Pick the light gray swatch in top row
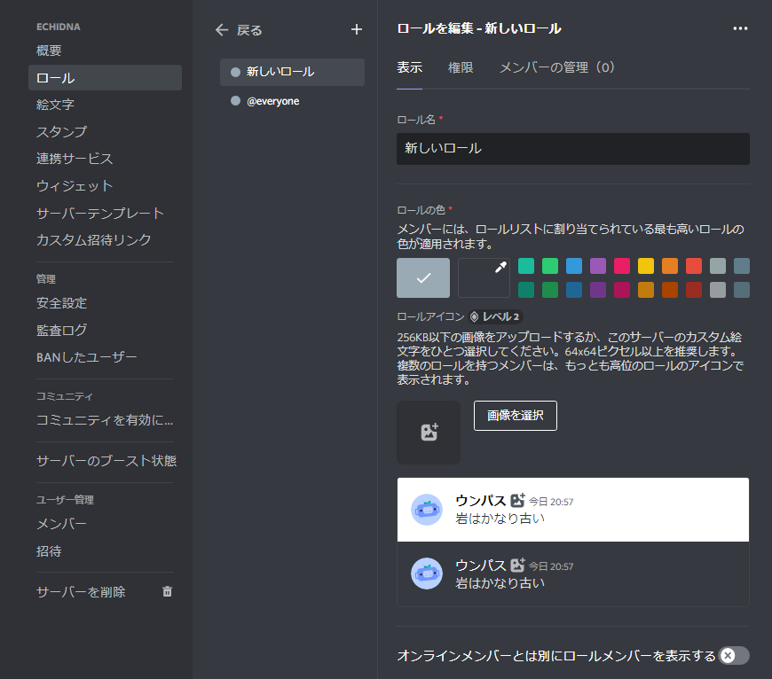 tap(718, 266)
